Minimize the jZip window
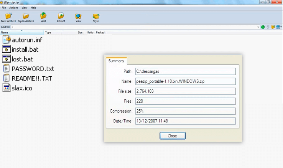The width and height of the screenshot is (283, 168). [x=262, y=2]
